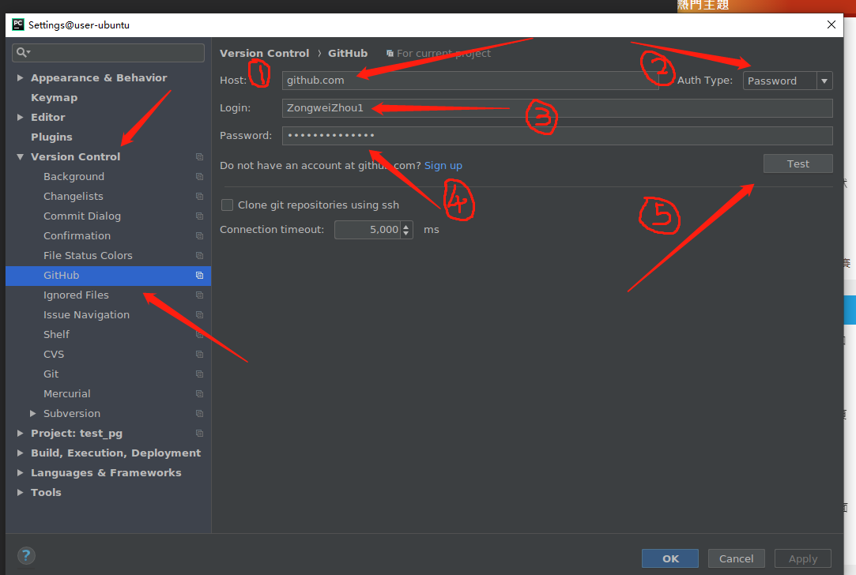Click the settings page icon beside Background
Viewport: 856px width, 575px height.
[x=199, y=176]
